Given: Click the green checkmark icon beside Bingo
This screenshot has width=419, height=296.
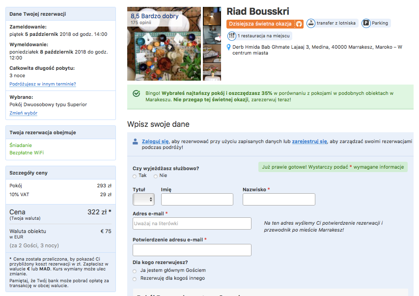Looking at the screenshot, I should pos(136,93).
